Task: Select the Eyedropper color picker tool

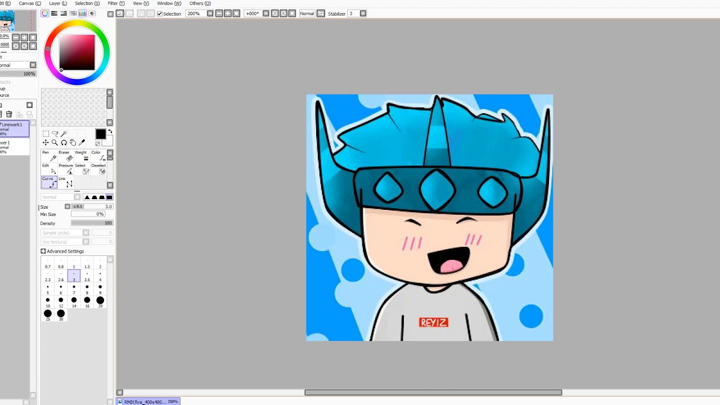Action: pos(82,143)
